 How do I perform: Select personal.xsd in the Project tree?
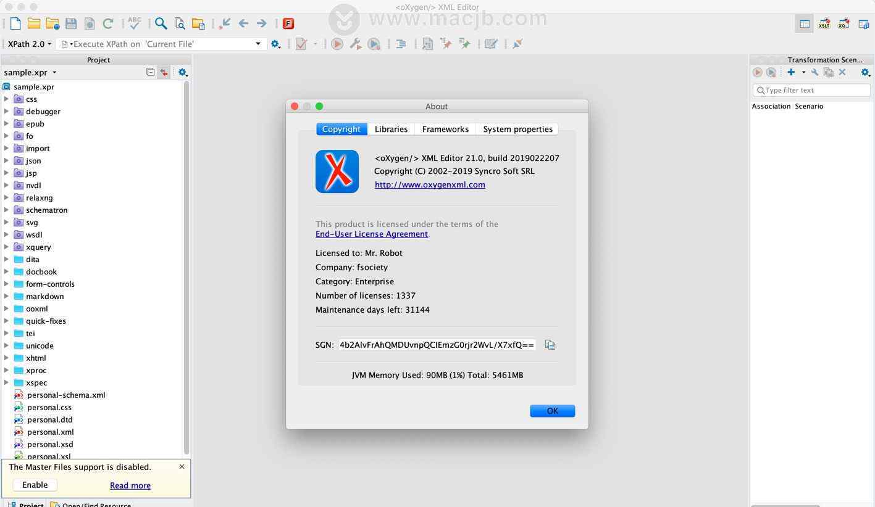tap(50, 444)
